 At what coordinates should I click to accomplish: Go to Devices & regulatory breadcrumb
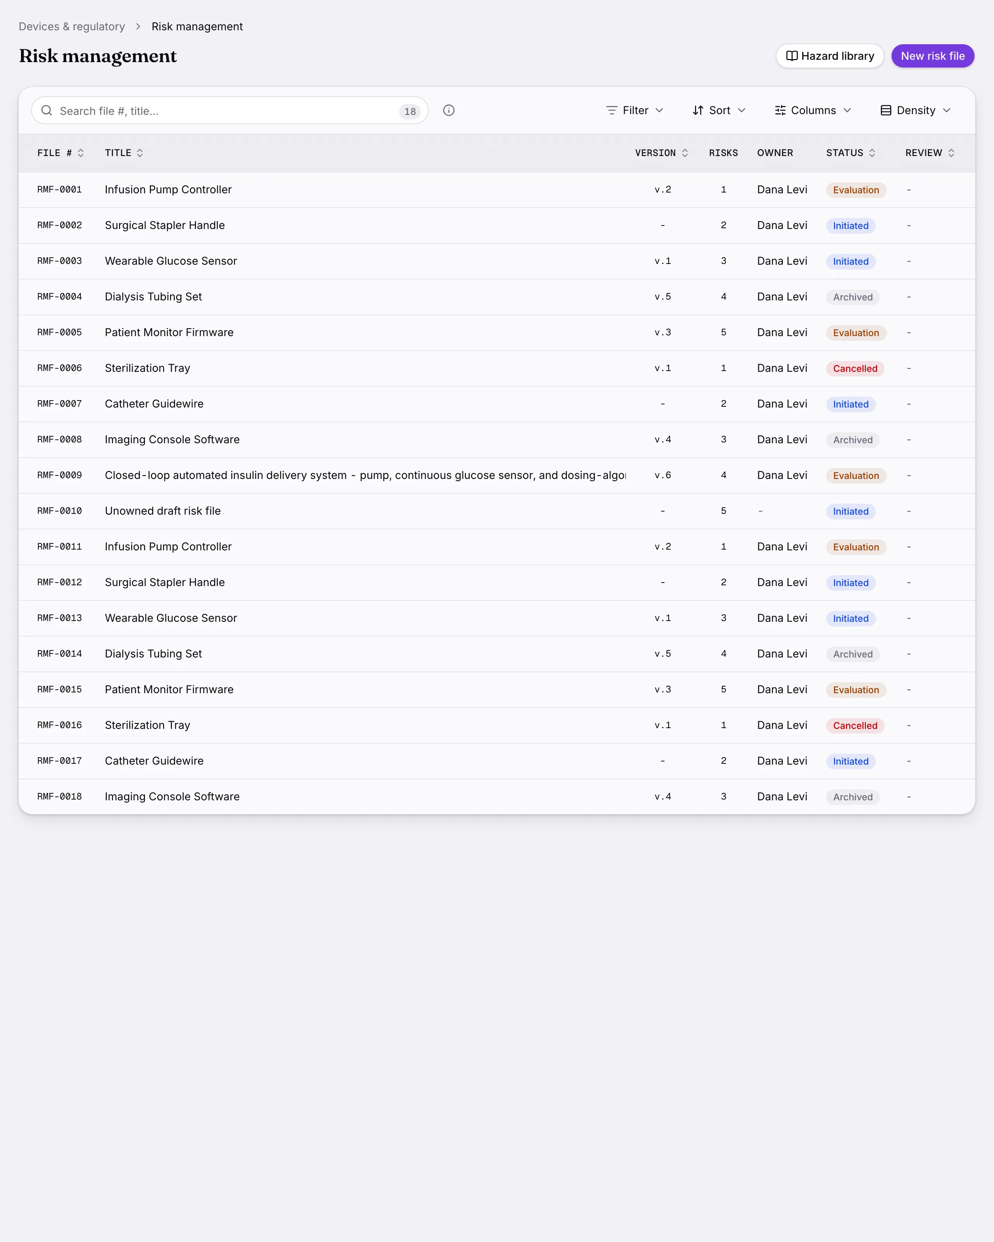pyautogui.click(x=71, y=26)
